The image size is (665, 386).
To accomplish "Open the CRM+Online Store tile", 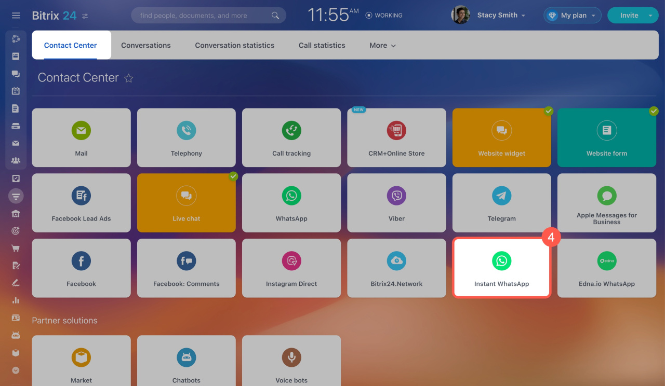I will pyautogui.click(x=396, y=137).
